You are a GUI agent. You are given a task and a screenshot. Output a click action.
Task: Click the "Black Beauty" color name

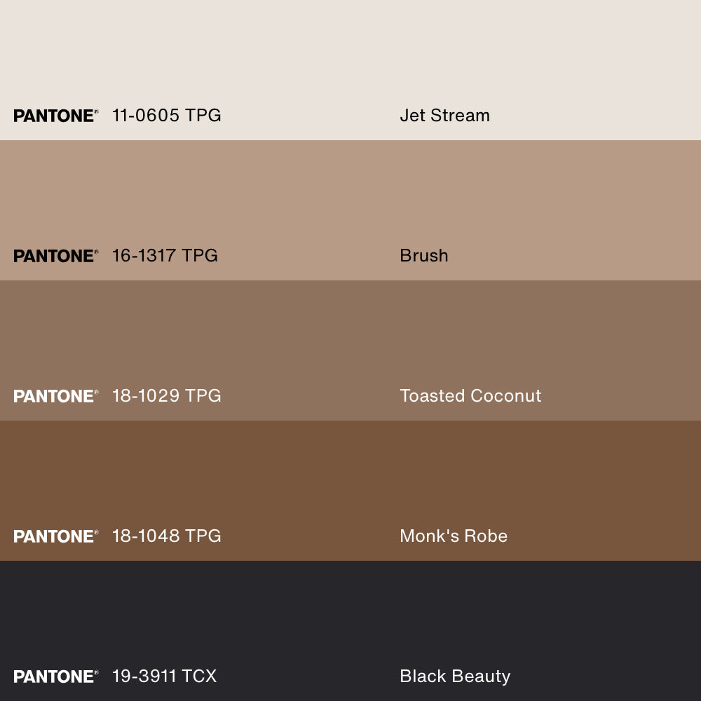pyautogui.click(x=454, y=676)
